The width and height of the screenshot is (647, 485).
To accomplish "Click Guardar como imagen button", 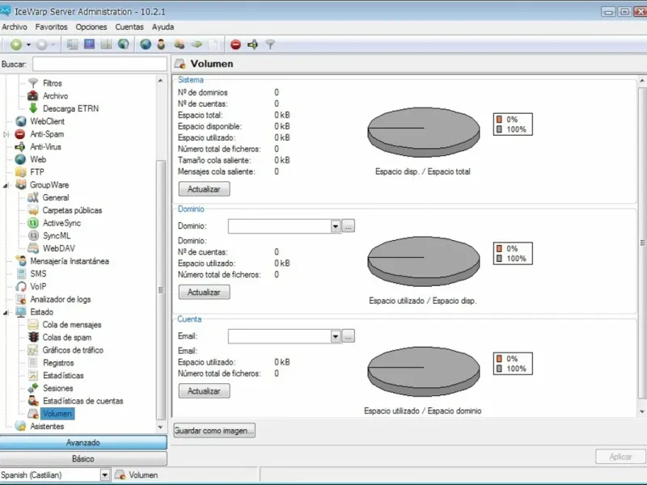I will (214, 431).
